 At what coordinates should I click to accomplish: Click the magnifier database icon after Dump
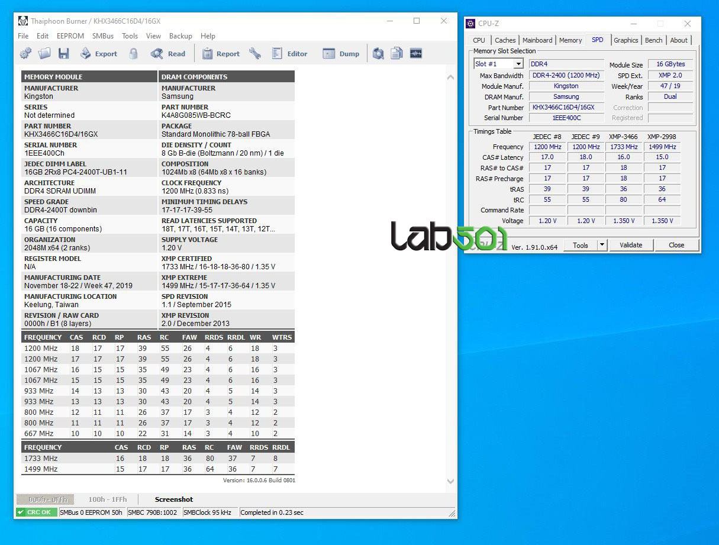(378, 54)
